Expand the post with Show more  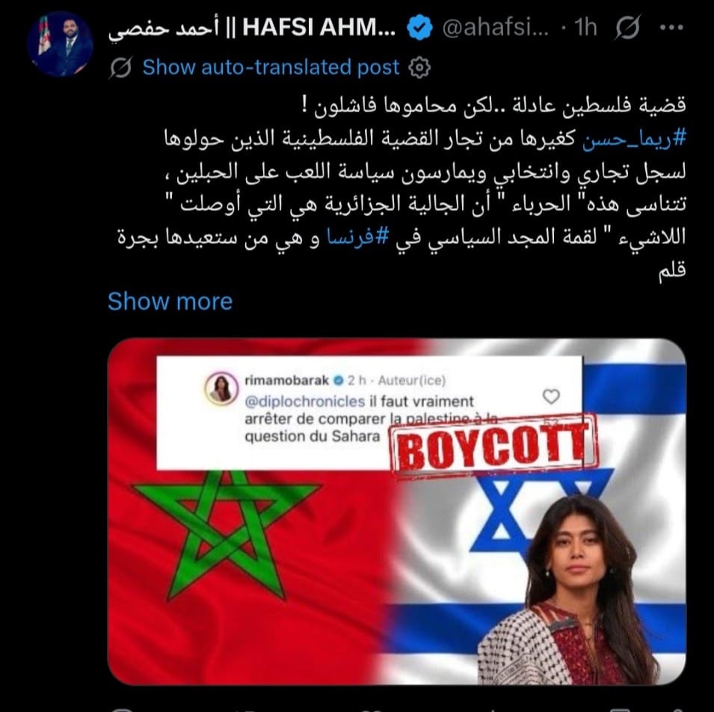170,301
